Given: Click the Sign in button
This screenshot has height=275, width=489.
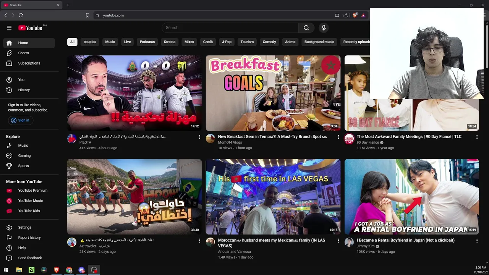Looking at the screenshot, I should 21,120.
